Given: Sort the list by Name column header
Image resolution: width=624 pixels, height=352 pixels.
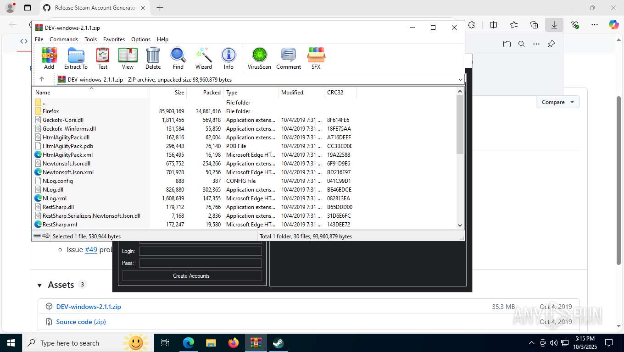Looking at the screenshot, I should point(91,92).
